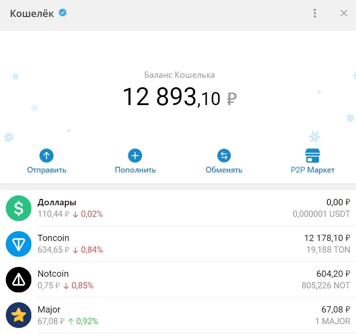
Task: Select the black Notcoin triangle icon
Action: [19, 279]
